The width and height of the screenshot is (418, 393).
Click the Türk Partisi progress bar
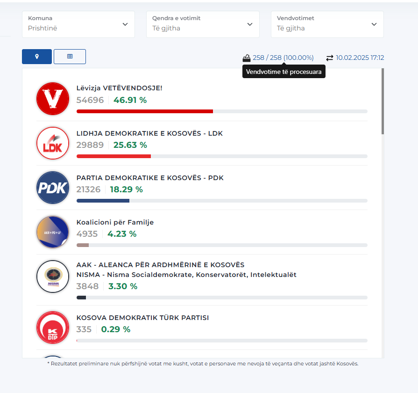(222, 341)
